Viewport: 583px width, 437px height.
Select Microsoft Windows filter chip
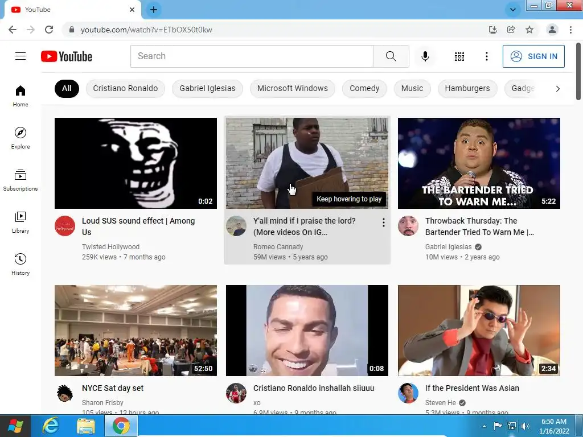point(293,88)
